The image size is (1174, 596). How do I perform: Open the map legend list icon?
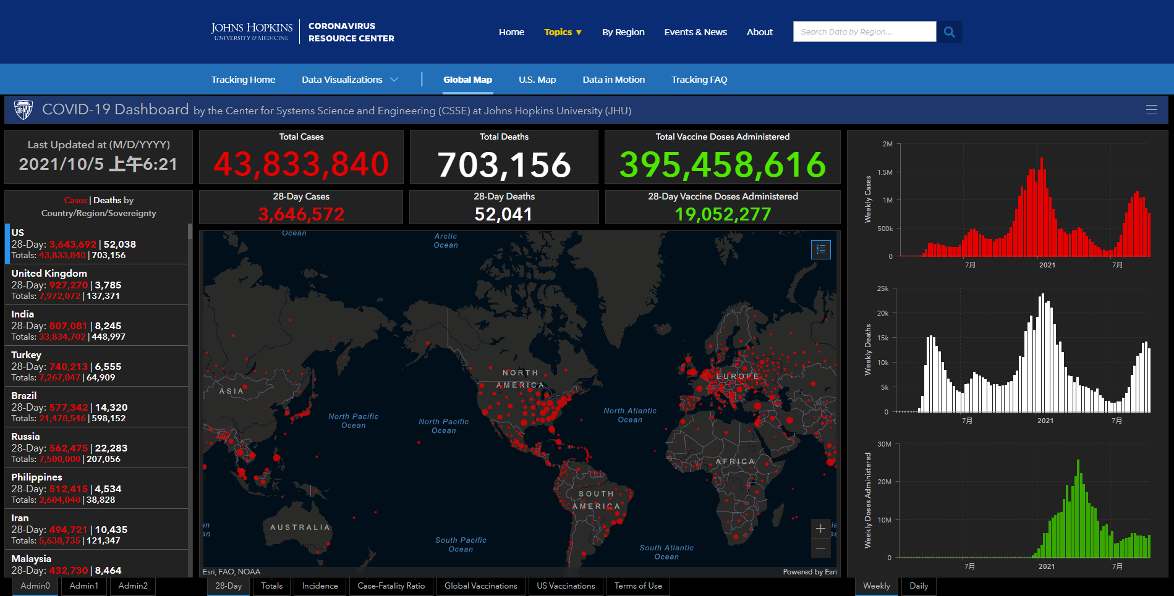click(820, 250)
